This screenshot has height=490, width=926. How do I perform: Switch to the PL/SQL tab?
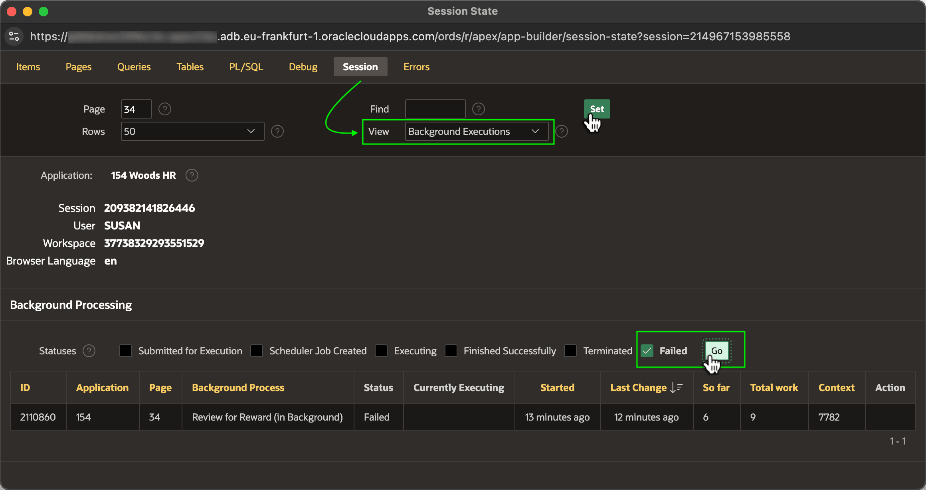click(246, 67)
